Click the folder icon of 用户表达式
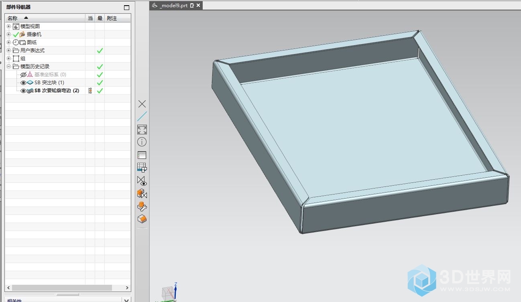Viewport: 521px width, 302px height. pyautogui.click(x=16, y=51)
